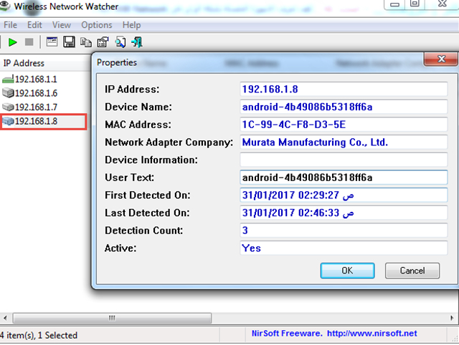
Task: Select the 192.168.1.1 router entry
Action: [35, 79]
